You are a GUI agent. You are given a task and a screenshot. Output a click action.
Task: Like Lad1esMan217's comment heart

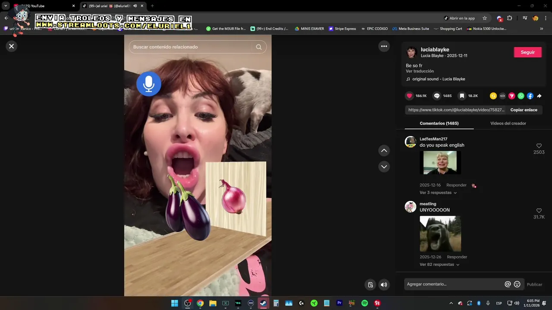(x=539, y=146)
